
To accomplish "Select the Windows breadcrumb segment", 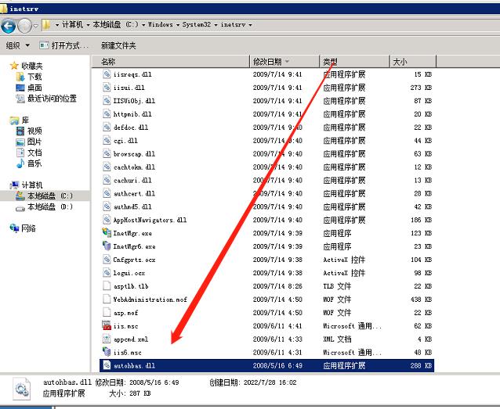I will click(x=161, y=24).
